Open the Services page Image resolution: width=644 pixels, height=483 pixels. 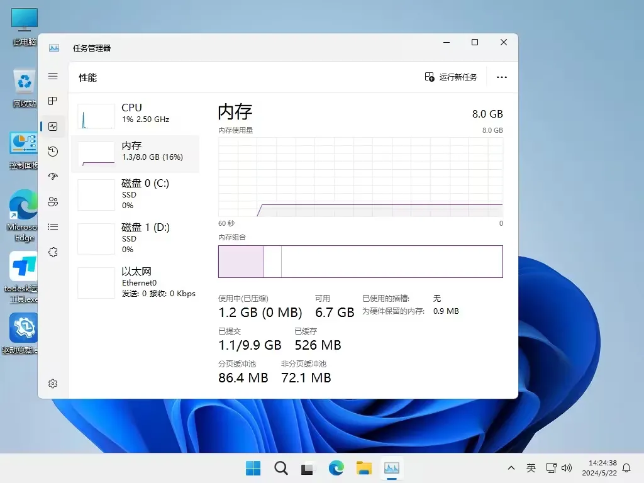pos(53,252)
